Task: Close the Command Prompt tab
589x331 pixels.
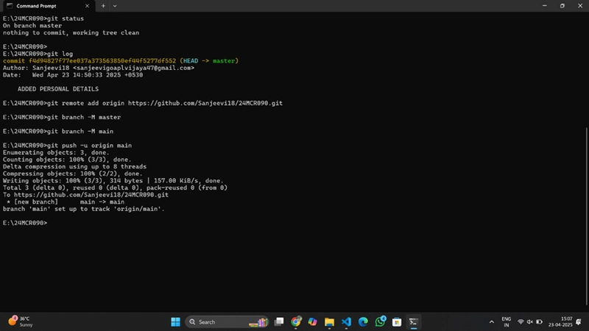Action: (x=87, y=6)
